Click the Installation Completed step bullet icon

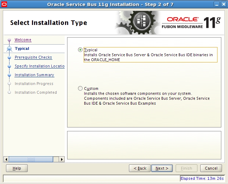pyautogui.click(x=9, y=92)
